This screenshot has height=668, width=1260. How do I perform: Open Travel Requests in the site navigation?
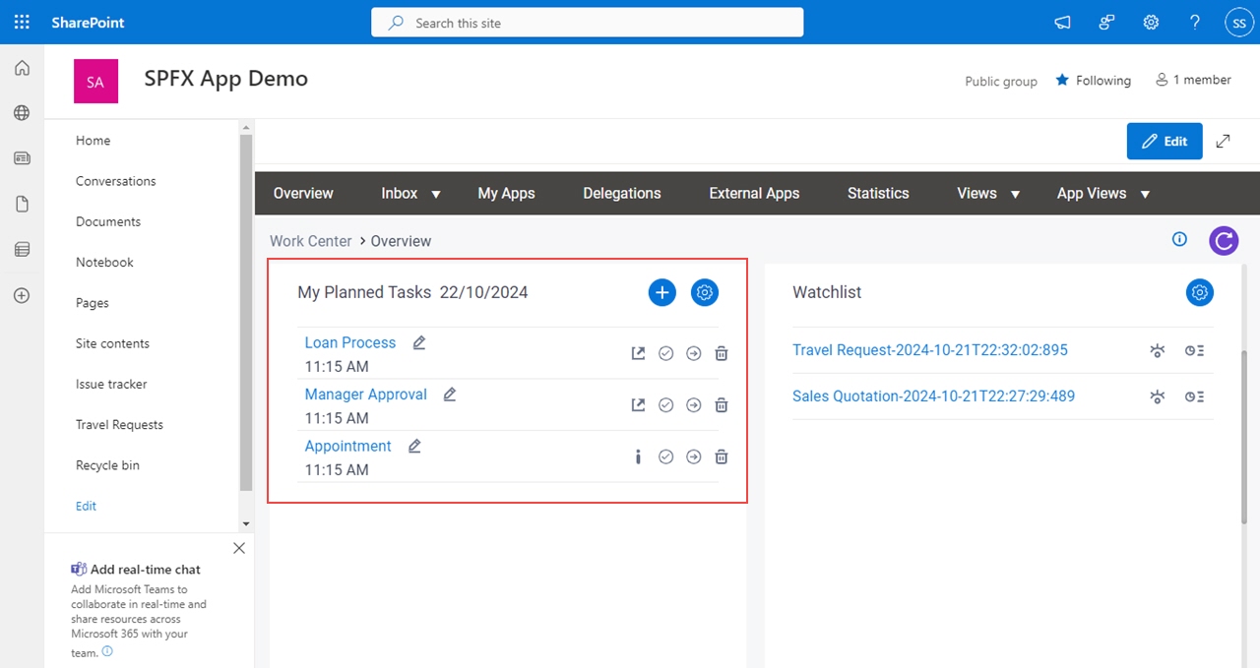119,424
